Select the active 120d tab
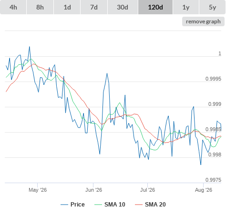The width and height of the screenshot is (226, 217). pos(155,7)
